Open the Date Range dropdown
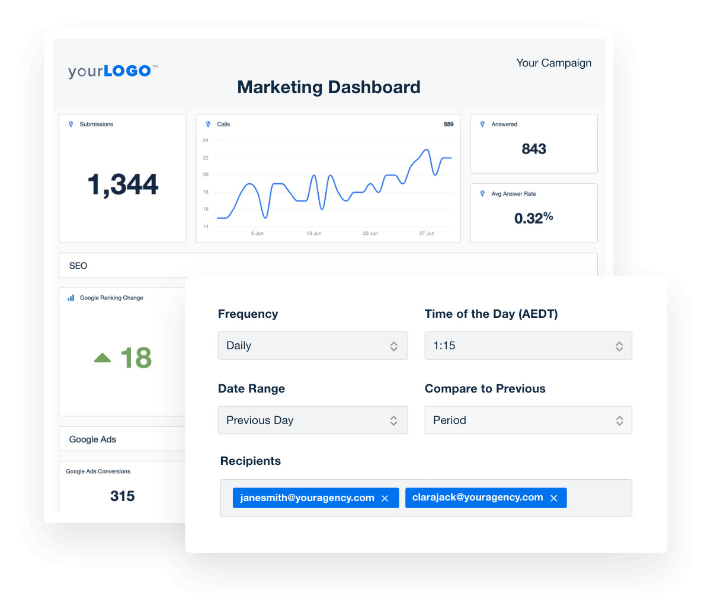This screenshot has height=593, width=711. click(x=313, y=420)
